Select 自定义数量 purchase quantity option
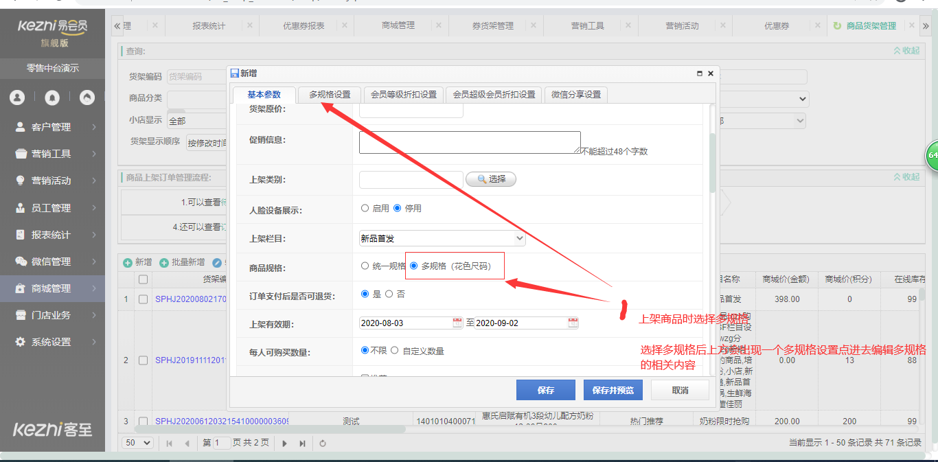 click(394, 350)
